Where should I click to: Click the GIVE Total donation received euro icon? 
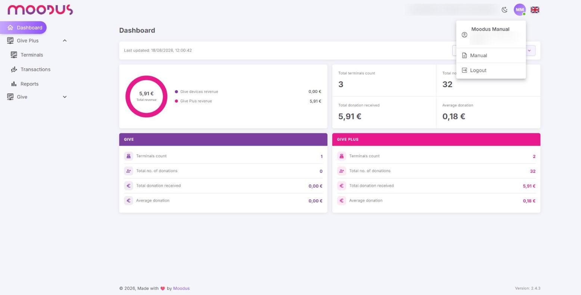click(x=128, y=186)
